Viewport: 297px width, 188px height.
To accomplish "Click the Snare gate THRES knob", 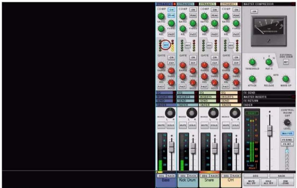I will (x=214, y=71).
